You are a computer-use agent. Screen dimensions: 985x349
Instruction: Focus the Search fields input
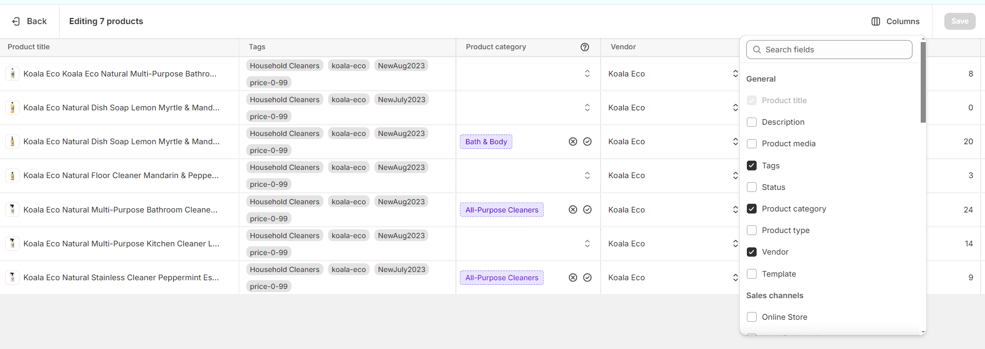(829, 50)
